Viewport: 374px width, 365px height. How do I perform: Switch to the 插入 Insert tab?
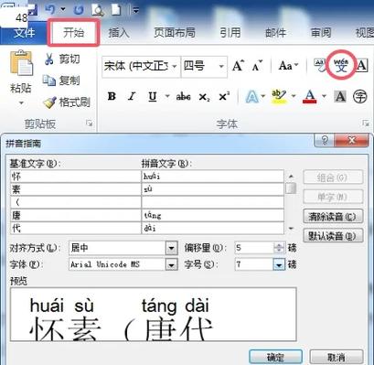tap(119, 33)
